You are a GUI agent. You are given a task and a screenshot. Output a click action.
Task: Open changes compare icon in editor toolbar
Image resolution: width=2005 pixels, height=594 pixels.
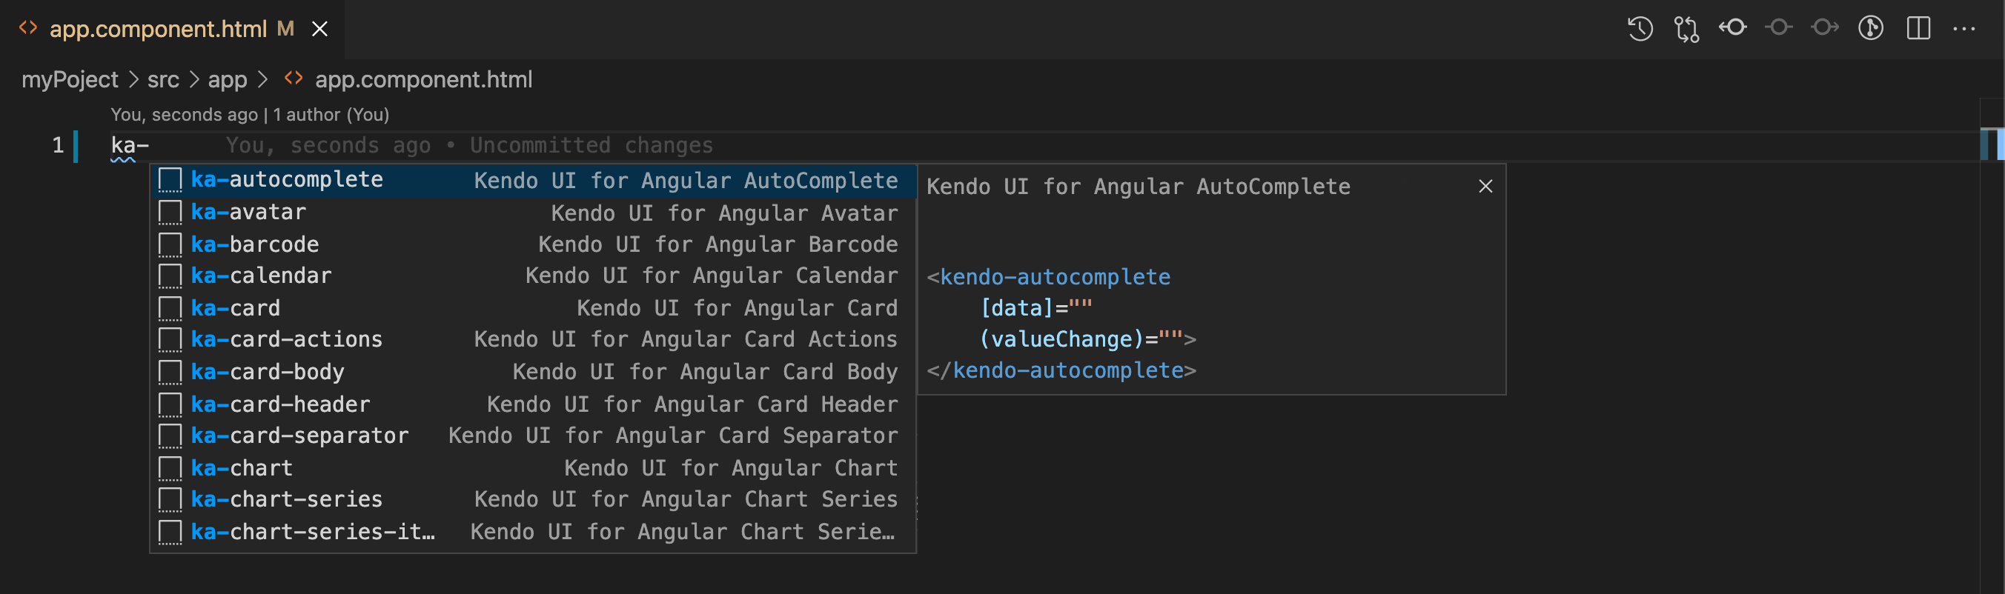point(1687,29)
